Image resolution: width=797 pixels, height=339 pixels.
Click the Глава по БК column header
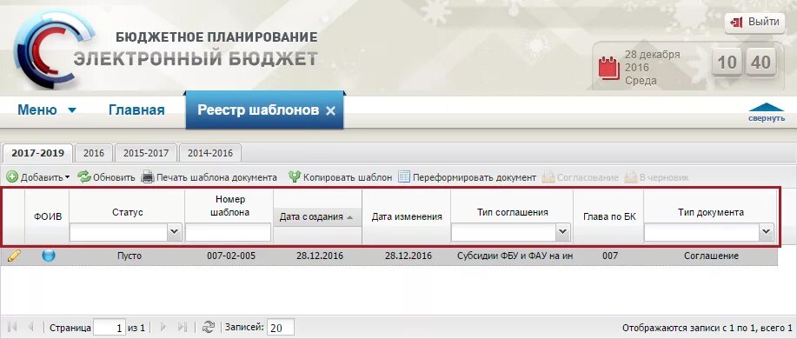coord(609,217)
